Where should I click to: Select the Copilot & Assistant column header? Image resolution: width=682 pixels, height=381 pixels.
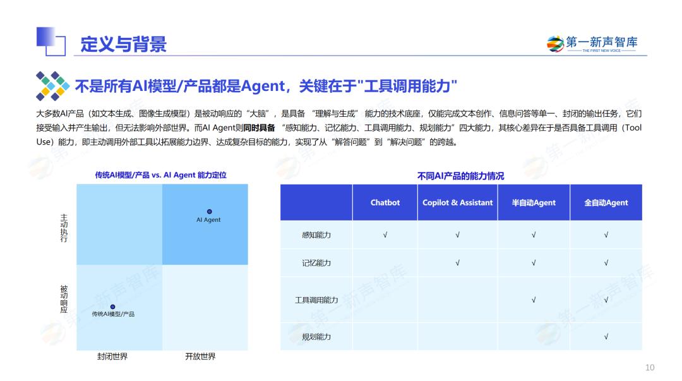(x=457, y=203)
